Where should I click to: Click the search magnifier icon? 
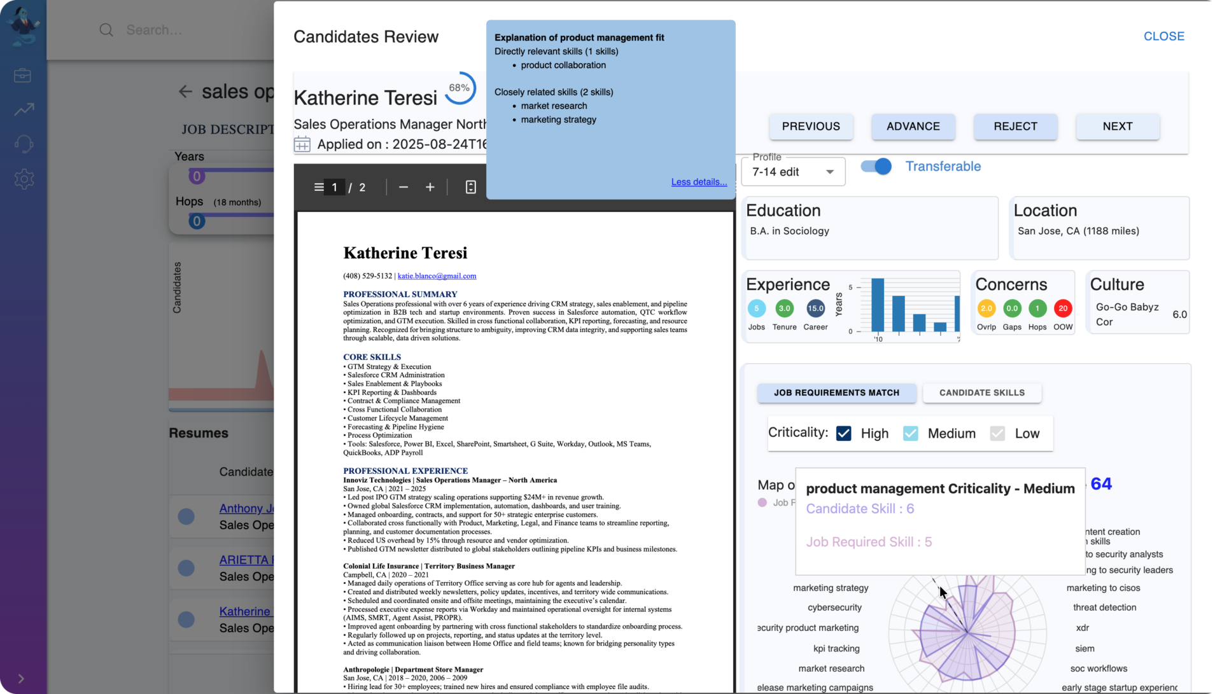pos(106,30)
